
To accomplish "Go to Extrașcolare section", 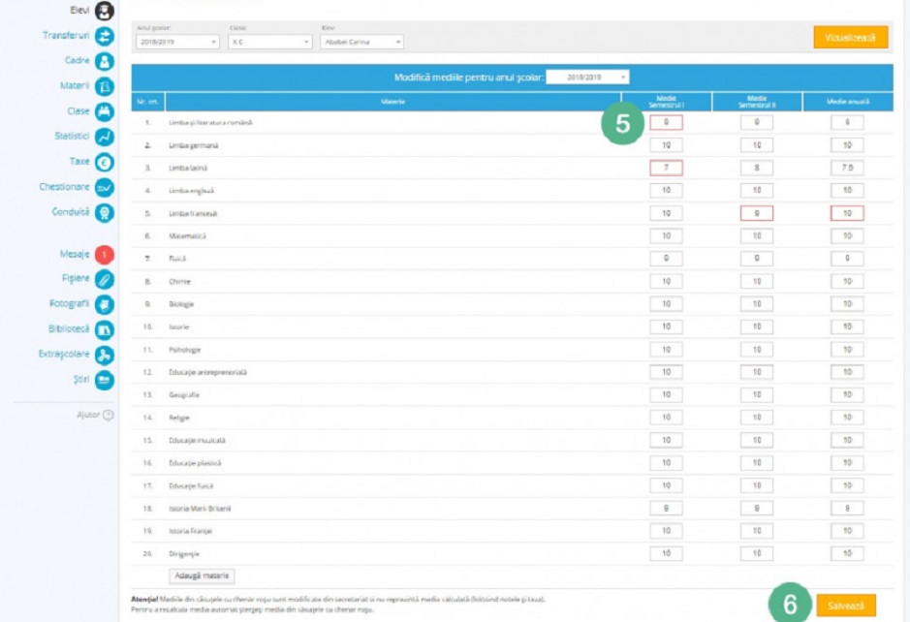I will point(104,355).
